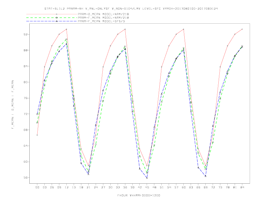Click x-axis tick label 39
This screenshot has width=264, height=204.
tap(132, 187)
